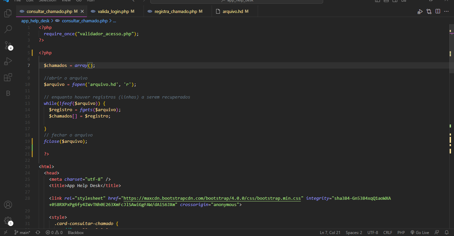
Task: Click 'arquivo.hd' string on line 10
Action: [103, 85]
